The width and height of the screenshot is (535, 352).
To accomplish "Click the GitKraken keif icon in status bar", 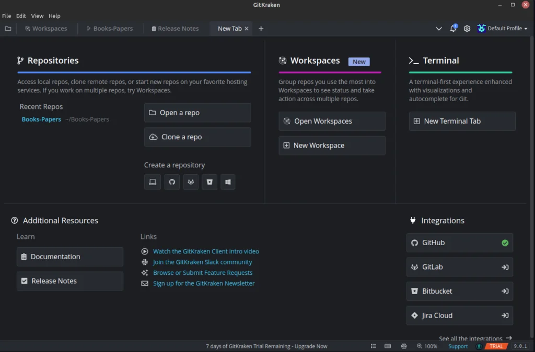I will pos(480,346).
